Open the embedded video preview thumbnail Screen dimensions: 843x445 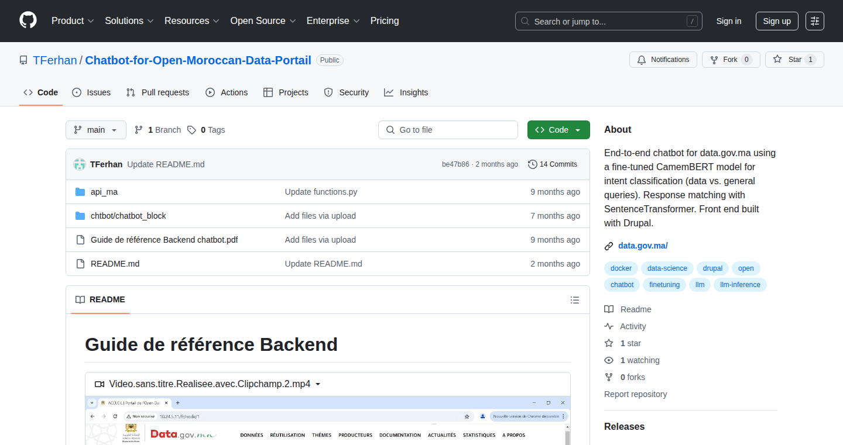pos(328,420)
